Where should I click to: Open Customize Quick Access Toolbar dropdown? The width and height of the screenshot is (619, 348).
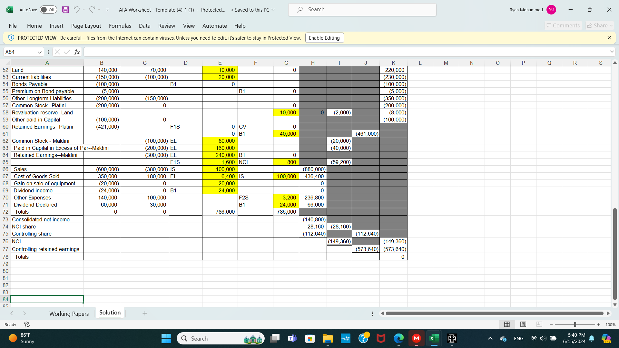coord(107,10)
